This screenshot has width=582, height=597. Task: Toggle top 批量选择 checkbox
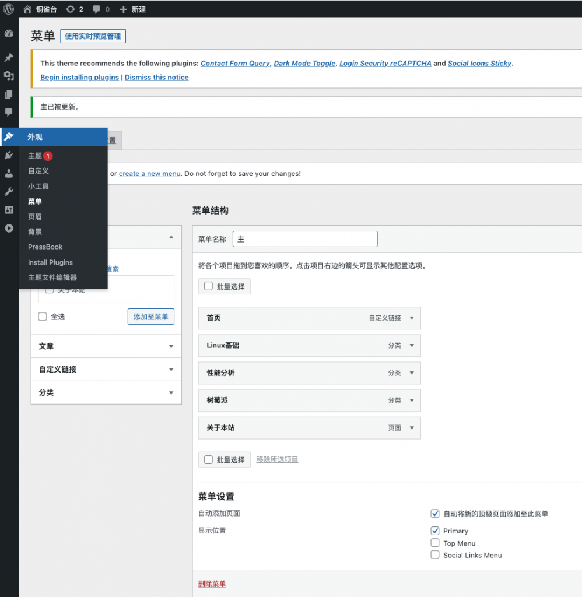point(208,286)
